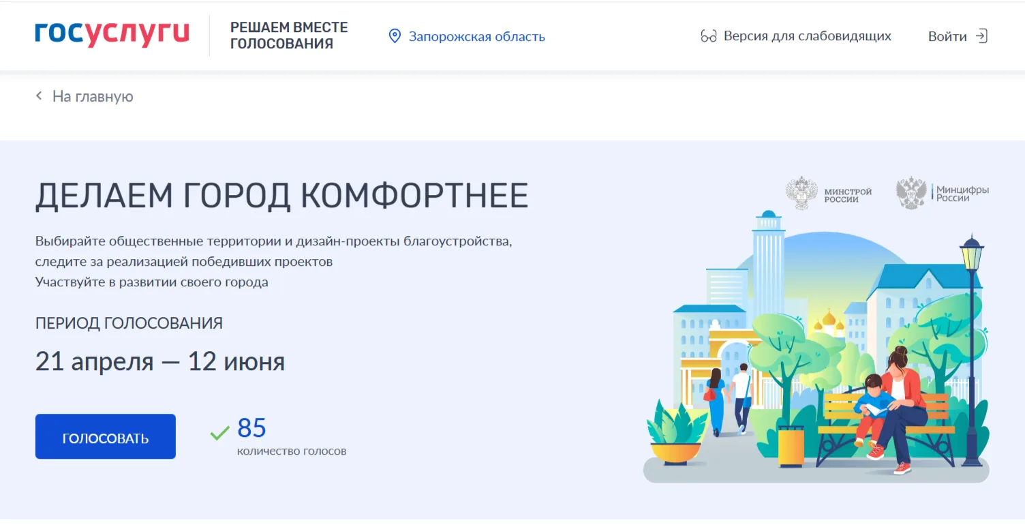Click the количество голосов label

[292, 451]
